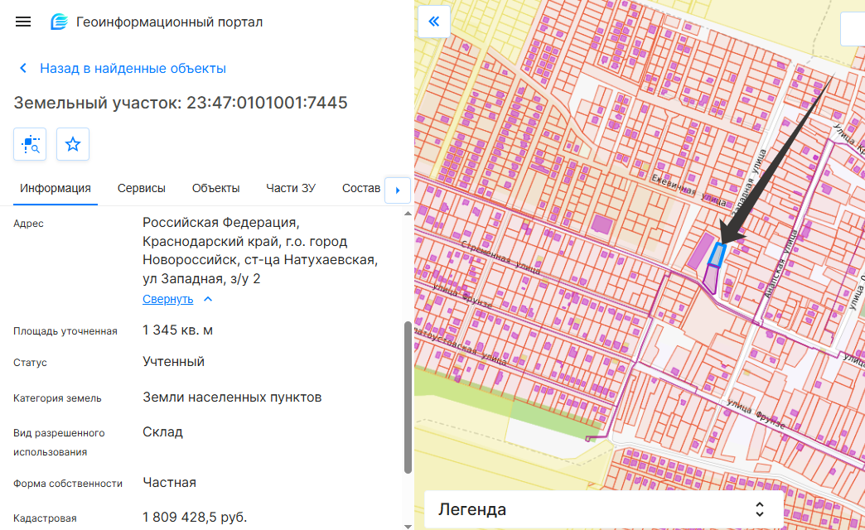Click the back arrow beside Назад
The width and height of the screenshot is (865, 530).
pos(23,69)
